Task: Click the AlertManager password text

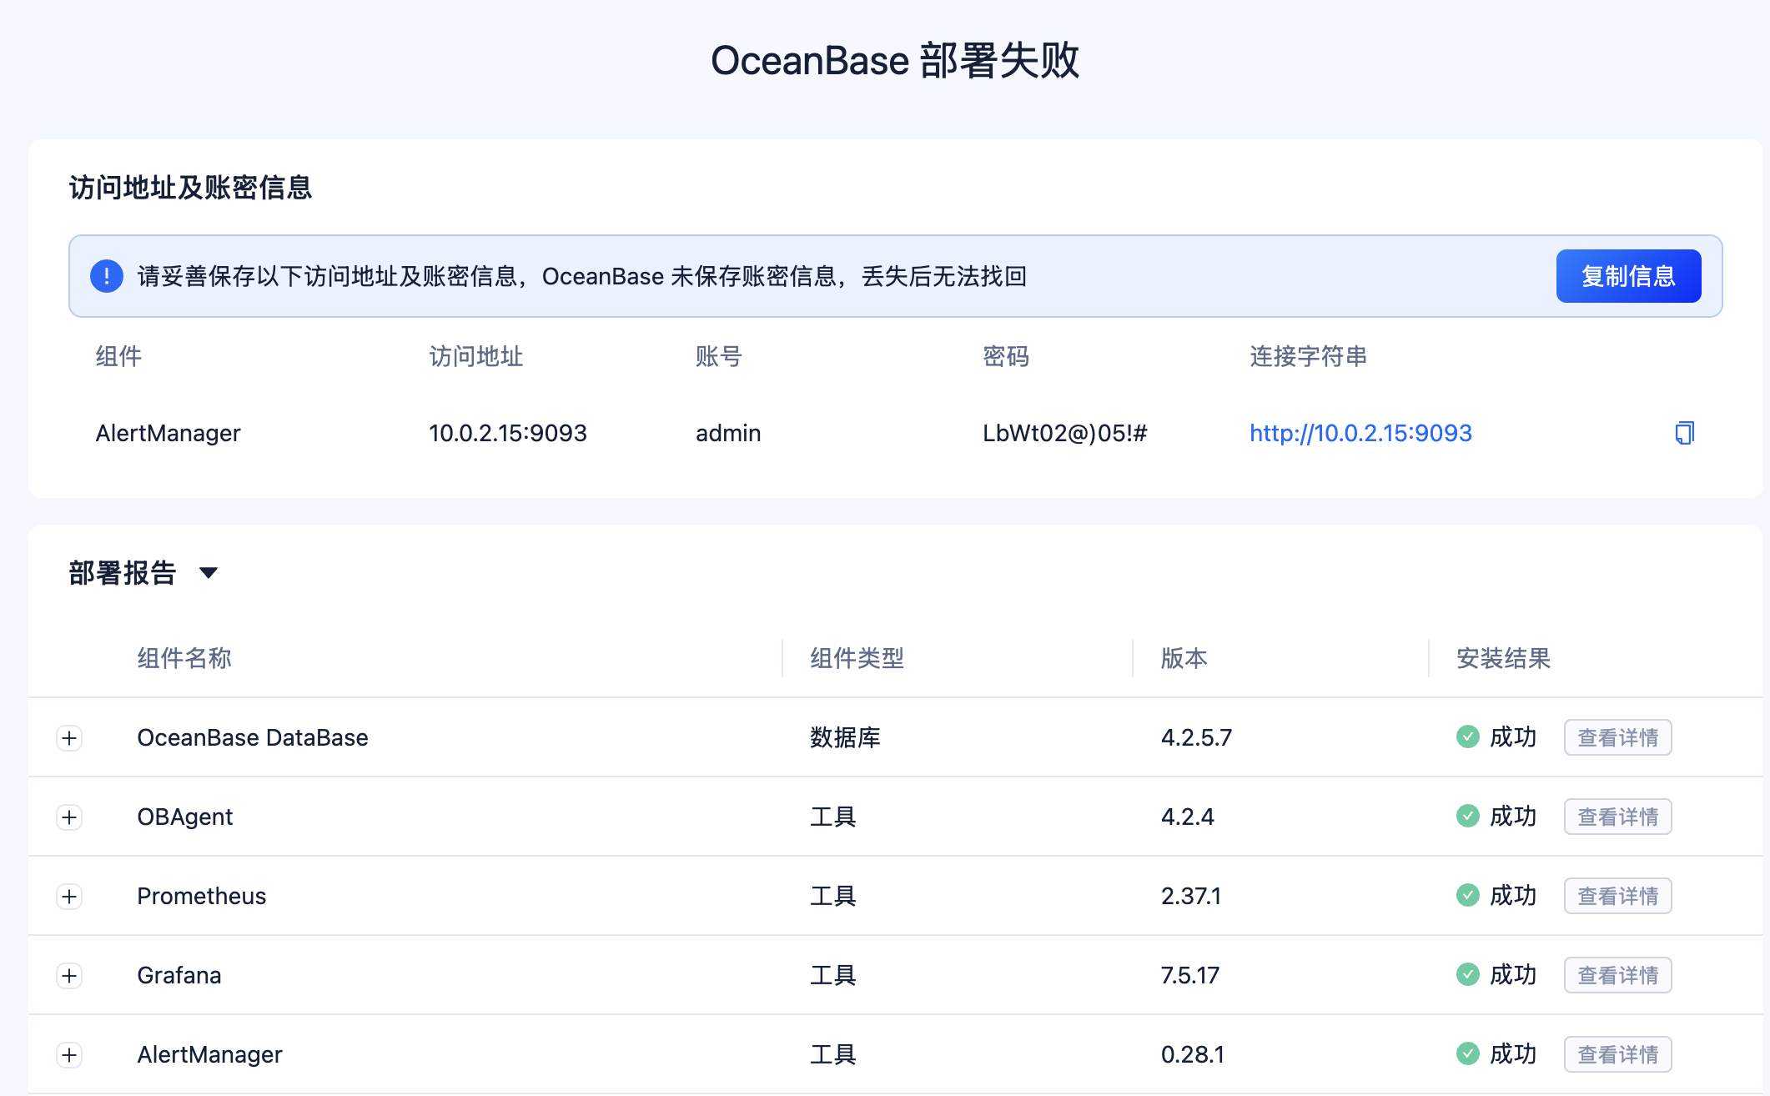Action: coord(1064,433)
